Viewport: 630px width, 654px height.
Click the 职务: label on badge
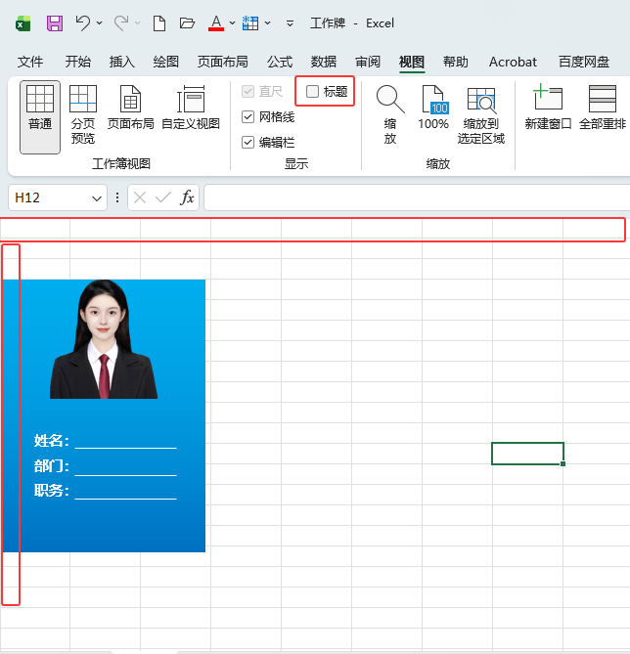pos(52,490)
